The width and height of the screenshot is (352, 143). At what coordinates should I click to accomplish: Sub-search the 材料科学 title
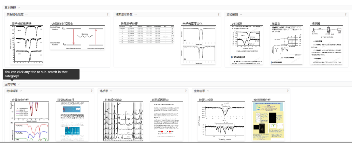(12, 91)
